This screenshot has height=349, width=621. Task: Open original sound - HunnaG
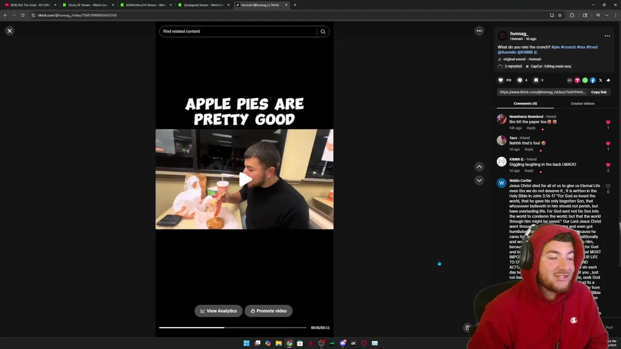522,59
